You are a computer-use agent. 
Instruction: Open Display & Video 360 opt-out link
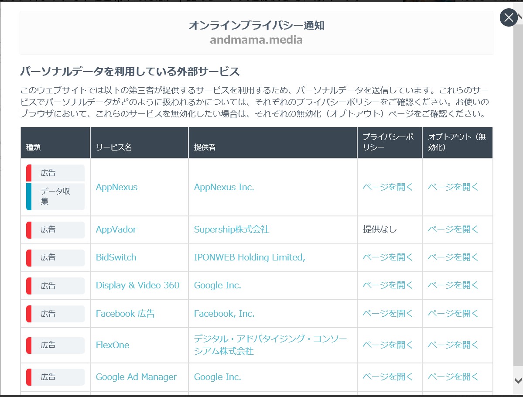[x=453, y=286]
